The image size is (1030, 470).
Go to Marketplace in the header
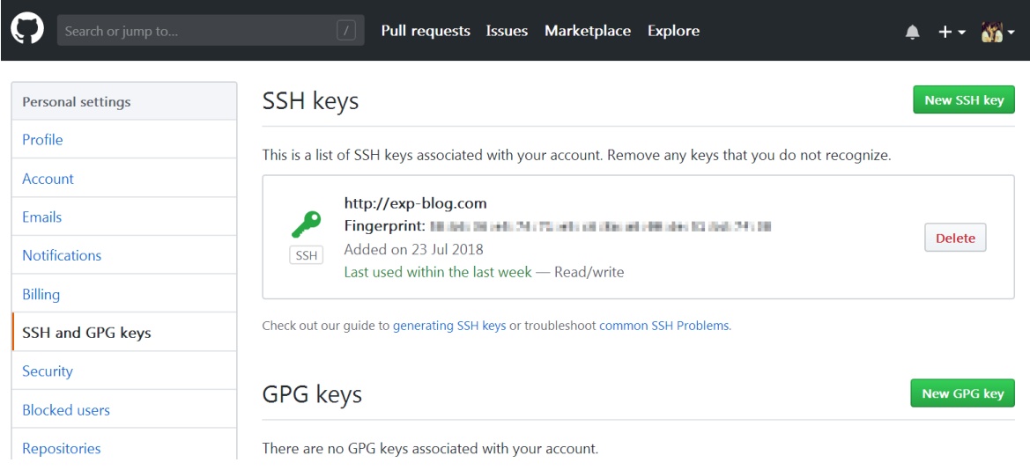coord(588,31)
